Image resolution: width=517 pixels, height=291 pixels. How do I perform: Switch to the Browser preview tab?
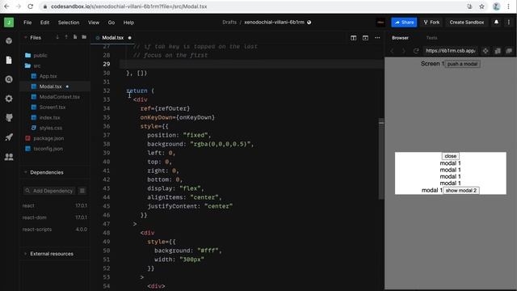click(x=401, y=38)
